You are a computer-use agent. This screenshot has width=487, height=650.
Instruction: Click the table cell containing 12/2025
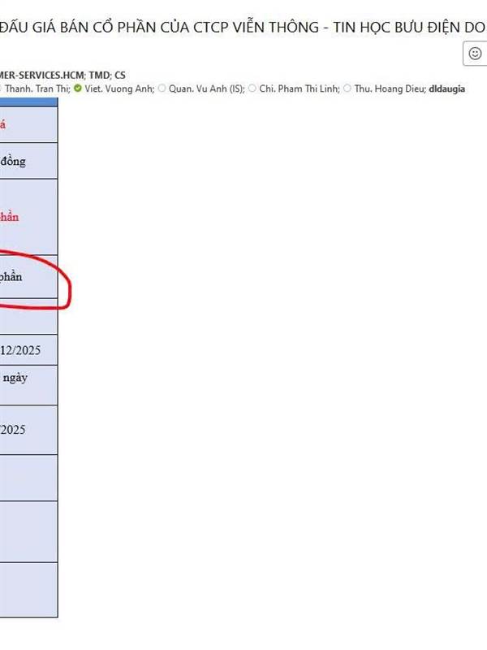[28, 350]
